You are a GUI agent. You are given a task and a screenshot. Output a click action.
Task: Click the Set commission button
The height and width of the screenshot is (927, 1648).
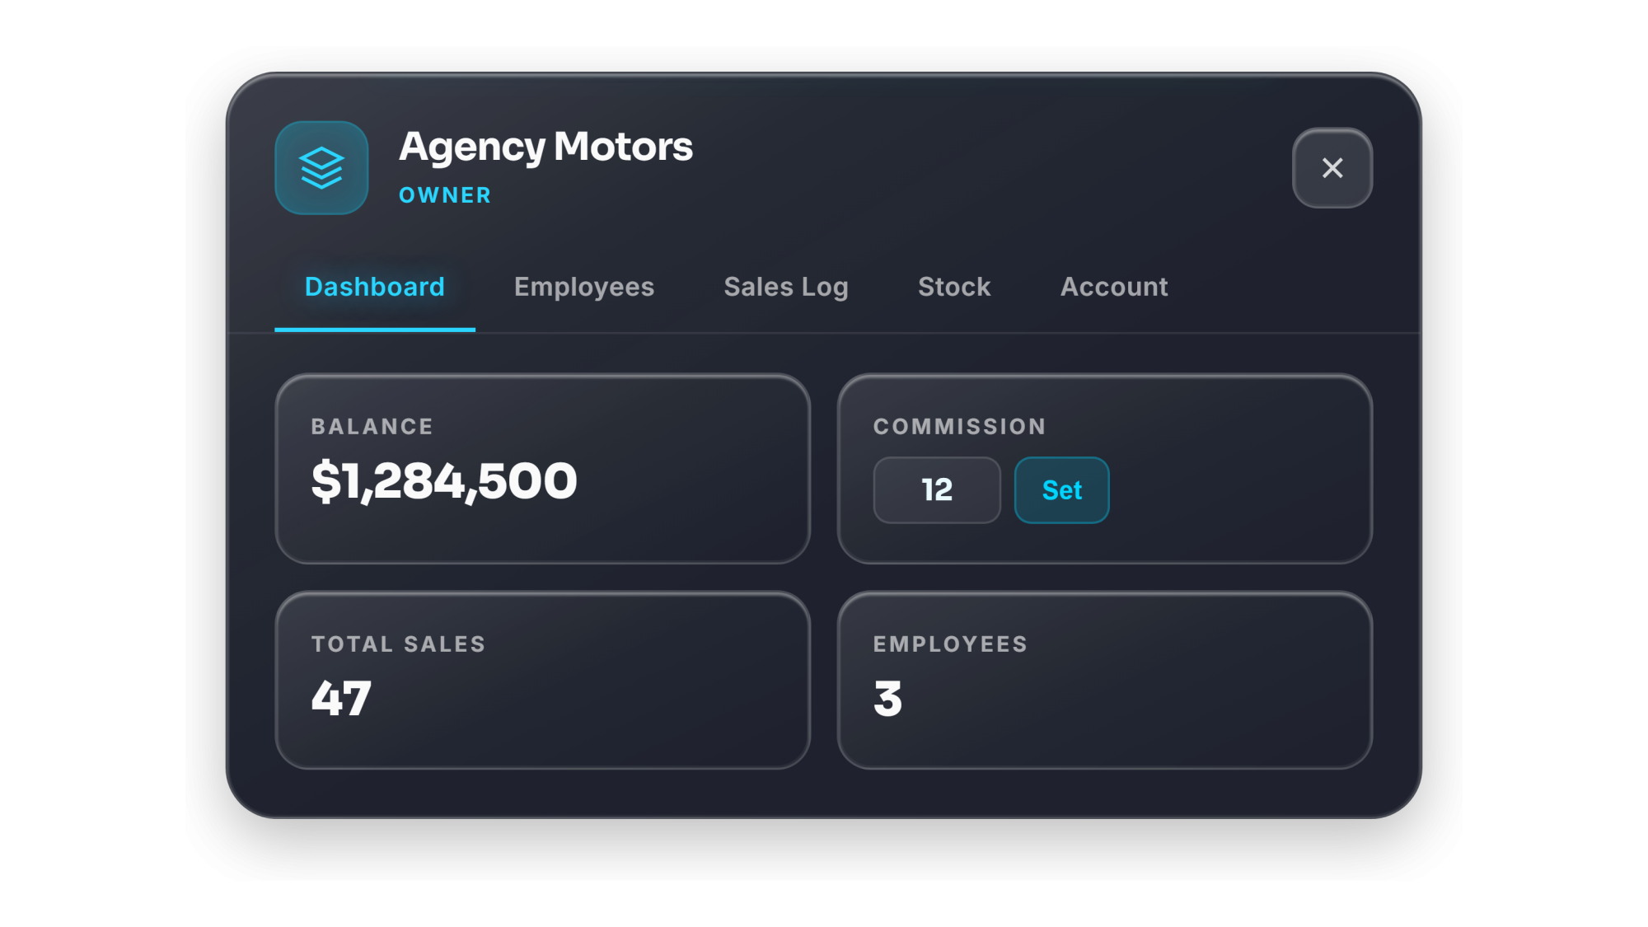(x=1061, y=490)
